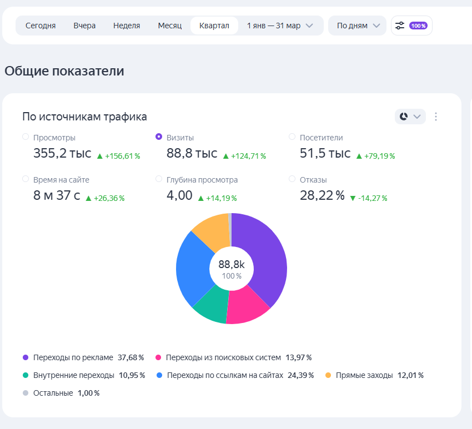Click the pink поисковых систем legend dot
Image resolution: width=472 pixels, height=429 pixels.
[x=158, y=357]
